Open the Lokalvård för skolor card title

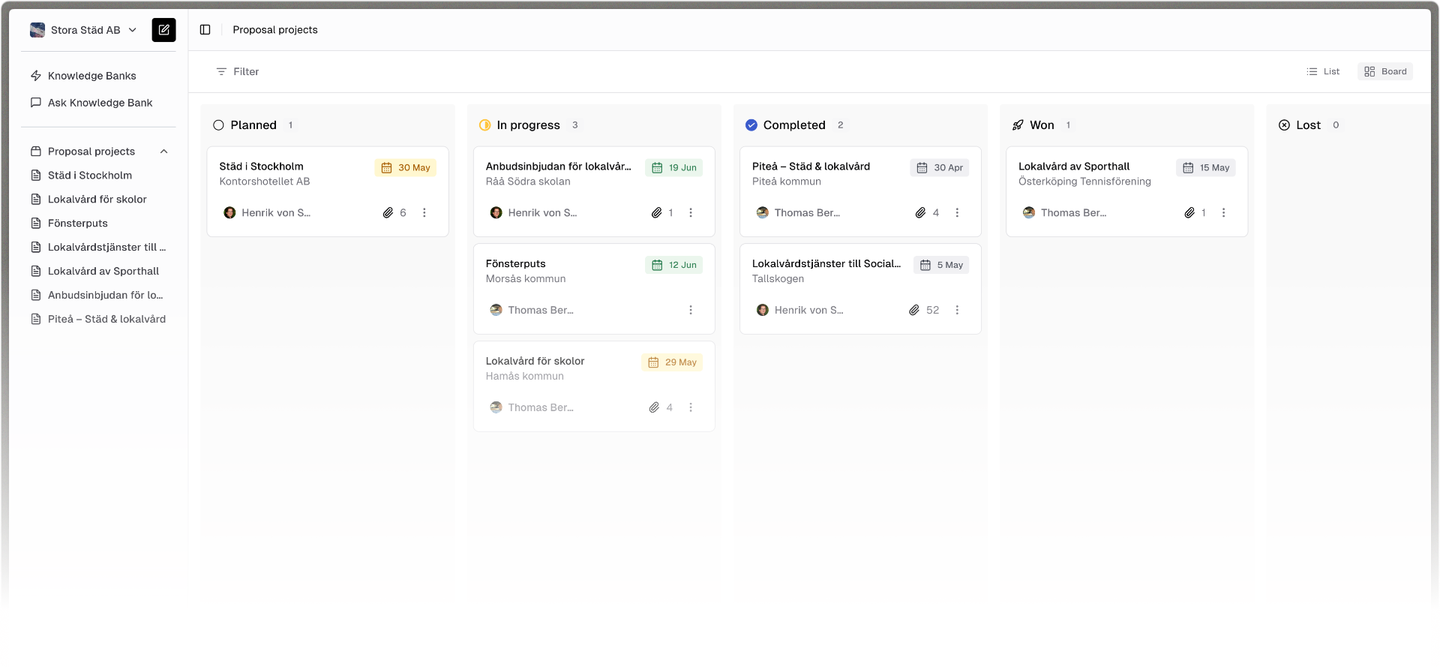tap(535, 361)
